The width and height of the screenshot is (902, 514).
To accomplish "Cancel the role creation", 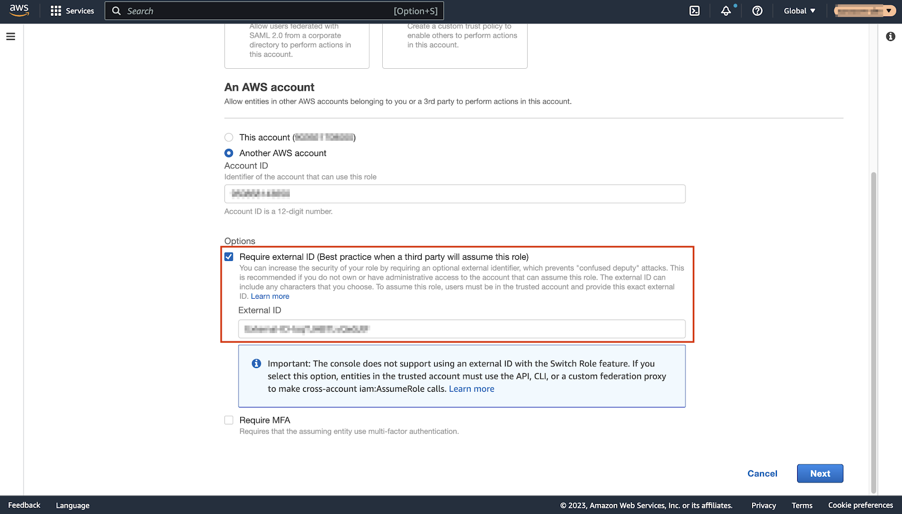I will tap(762, 473).
